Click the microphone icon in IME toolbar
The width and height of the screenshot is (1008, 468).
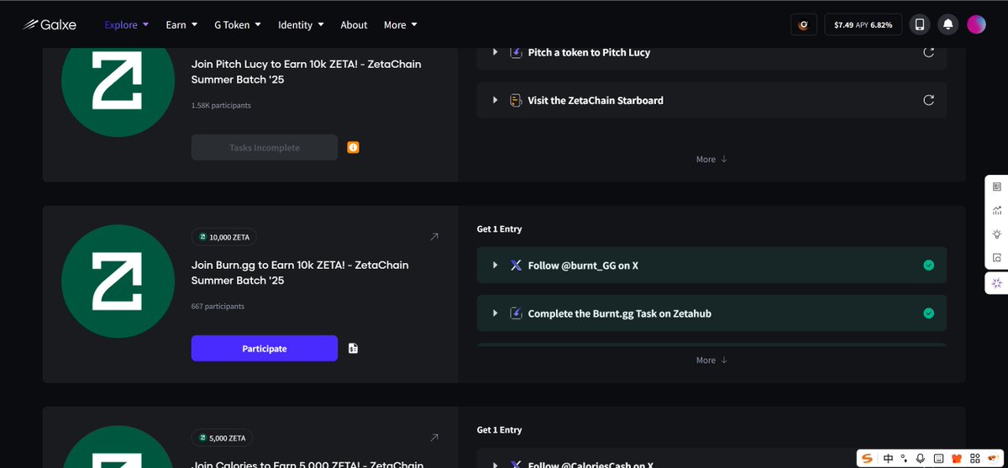coord(921,458)
